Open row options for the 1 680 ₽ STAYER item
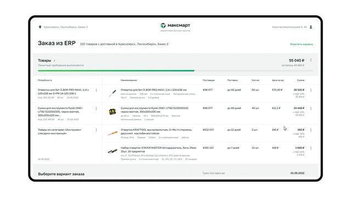The image size is (351, 197). pyautogui.click(x=311, y=148)
